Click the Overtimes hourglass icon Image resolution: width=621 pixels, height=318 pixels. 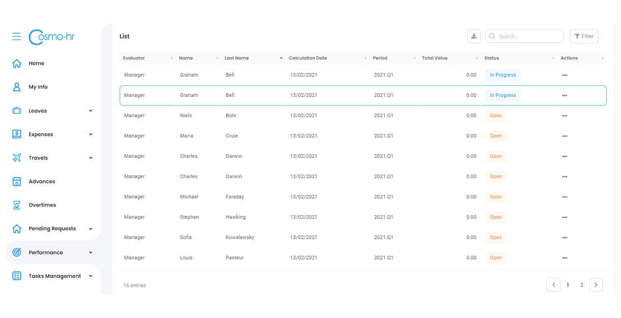[17, 205]
